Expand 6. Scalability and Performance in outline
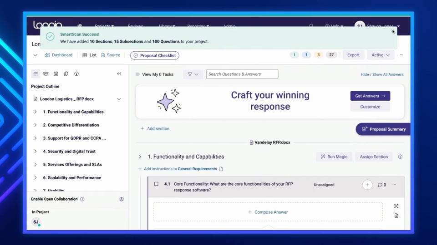437x245 pixels. [x=36, y=178]
